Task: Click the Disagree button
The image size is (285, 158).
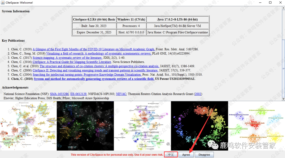Action: (x=204, y=155)
